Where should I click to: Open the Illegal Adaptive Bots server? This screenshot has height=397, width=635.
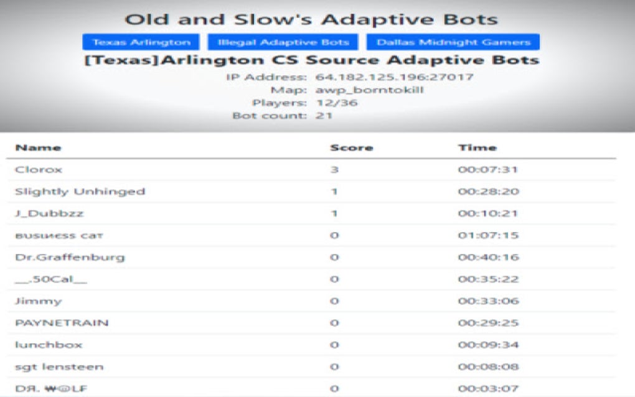283,42
